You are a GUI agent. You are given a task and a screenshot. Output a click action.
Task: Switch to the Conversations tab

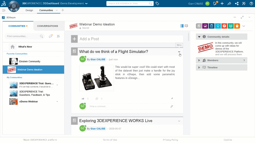(48, 26)
